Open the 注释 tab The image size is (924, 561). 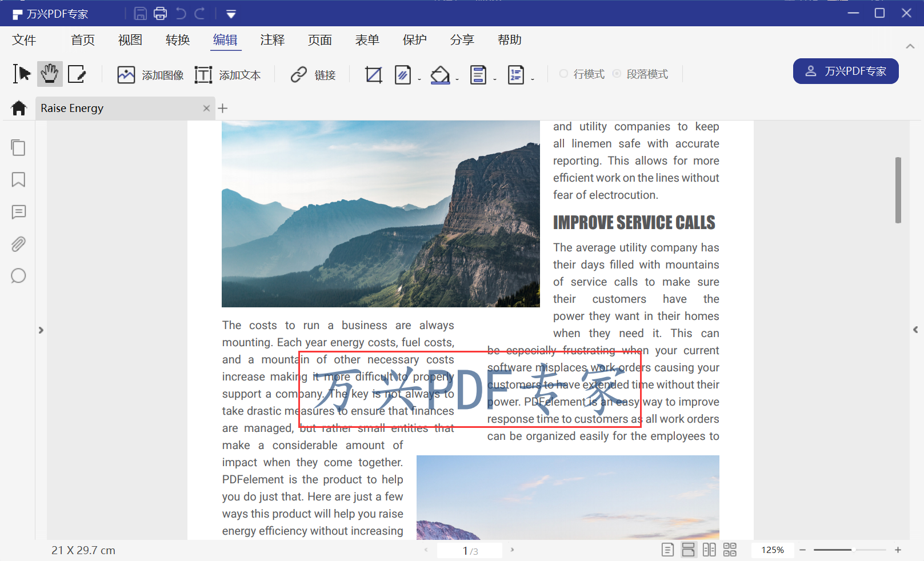click(273, 40)
